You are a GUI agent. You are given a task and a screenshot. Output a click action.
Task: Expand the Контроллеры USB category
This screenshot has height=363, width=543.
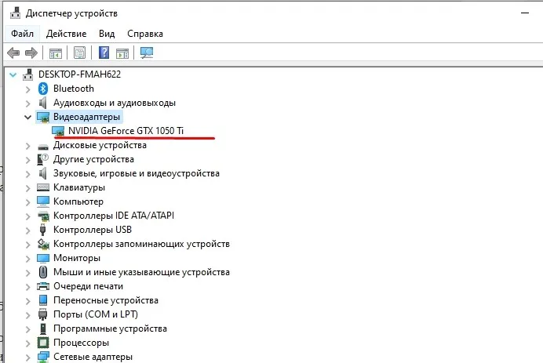28,230
